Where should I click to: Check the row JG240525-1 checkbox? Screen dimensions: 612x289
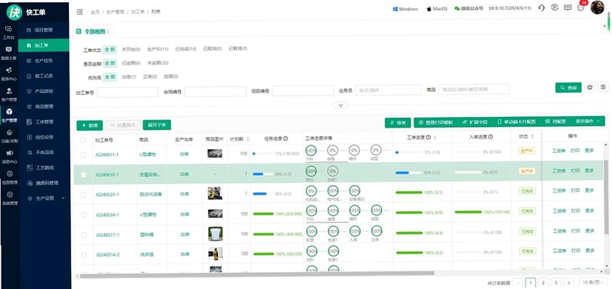tap(83, 195)
